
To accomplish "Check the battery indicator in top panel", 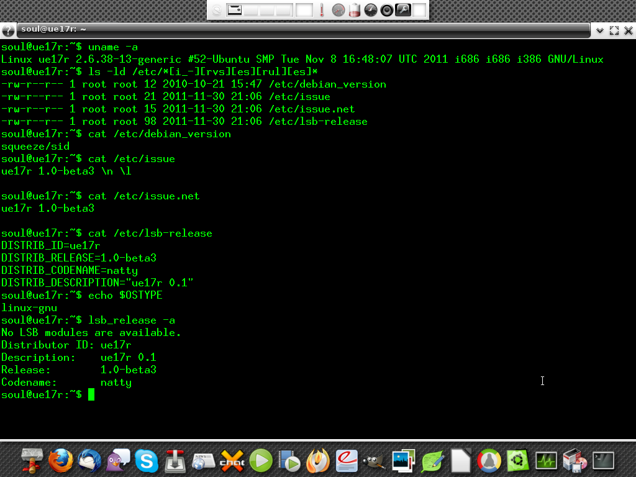I will pos(355,10).
